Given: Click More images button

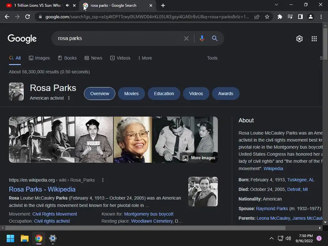Looking at the screenshot, I should [x=199, y=158].
